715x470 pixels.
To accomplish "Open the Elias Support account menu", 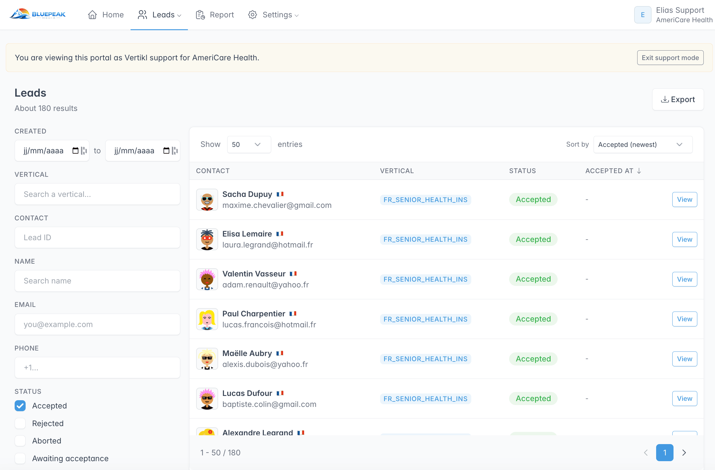I will point(674,15).
